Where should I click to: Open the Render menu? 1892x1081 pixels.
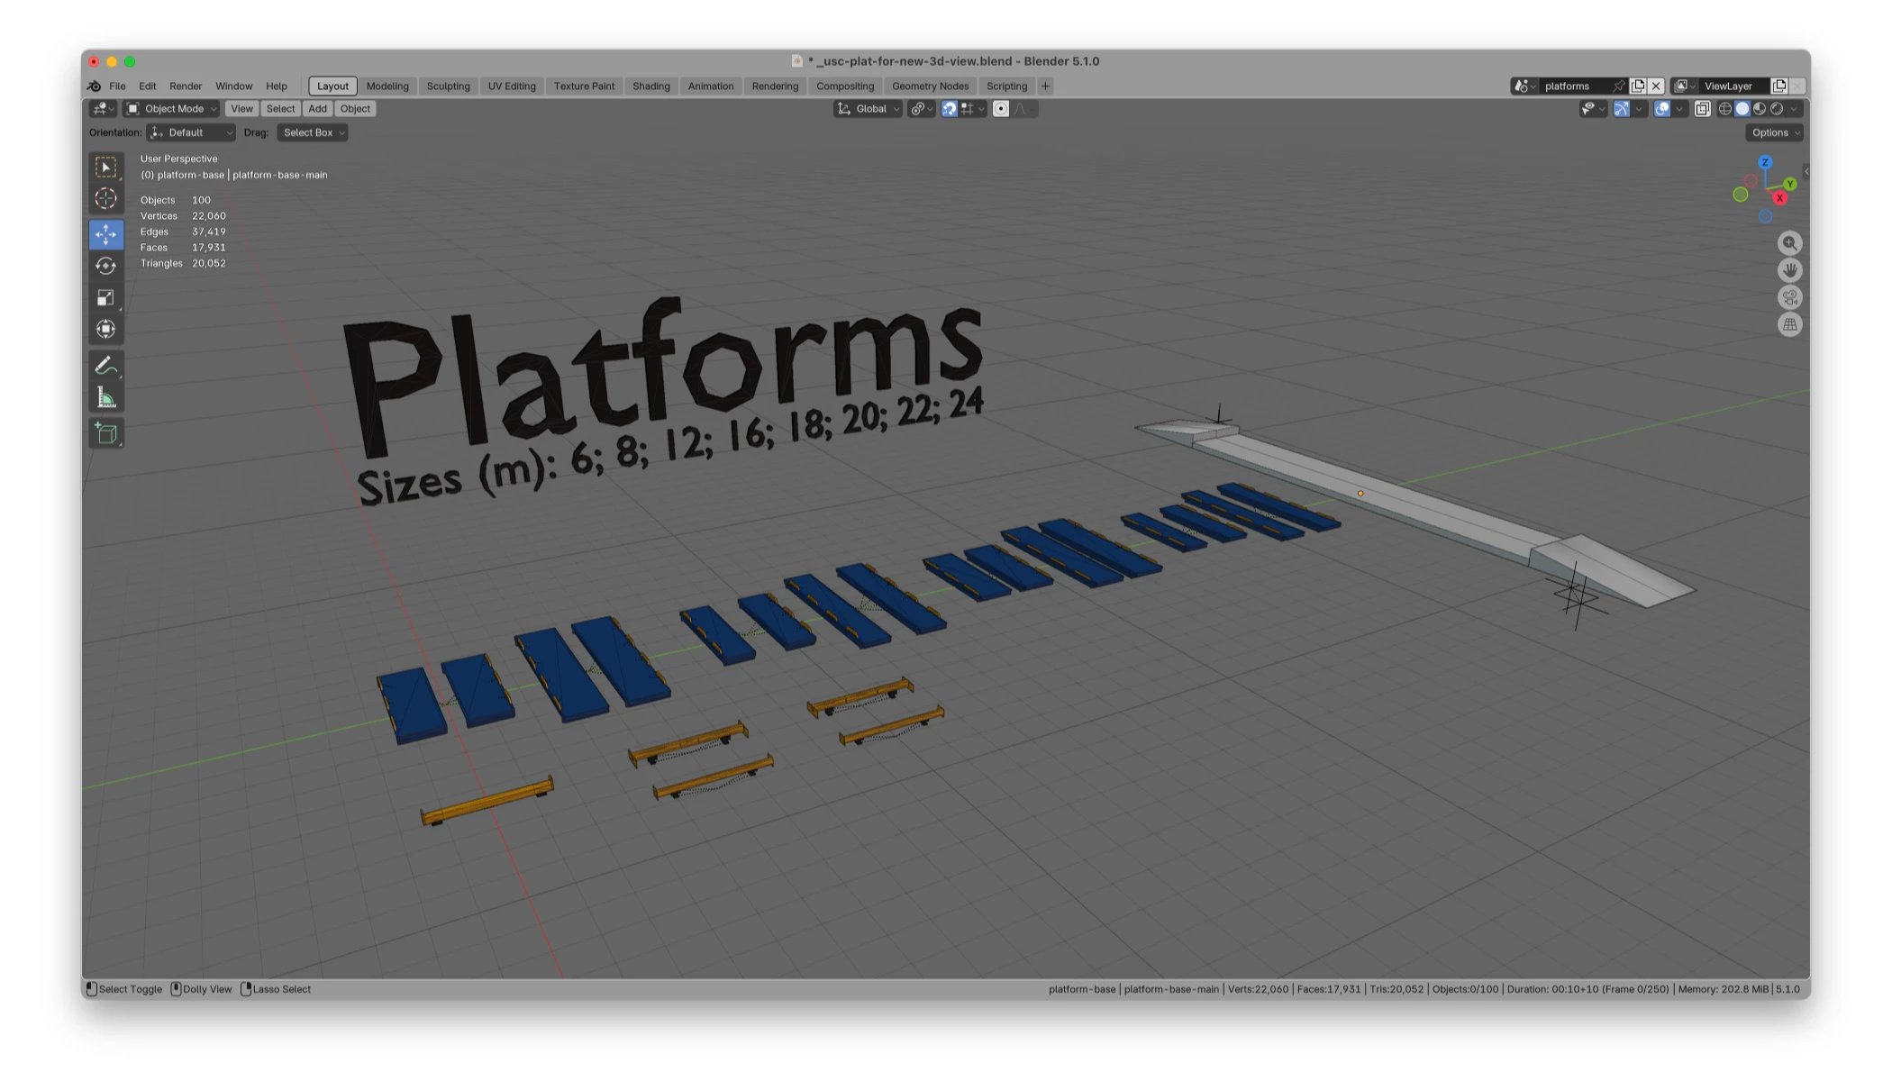(186, 86)
